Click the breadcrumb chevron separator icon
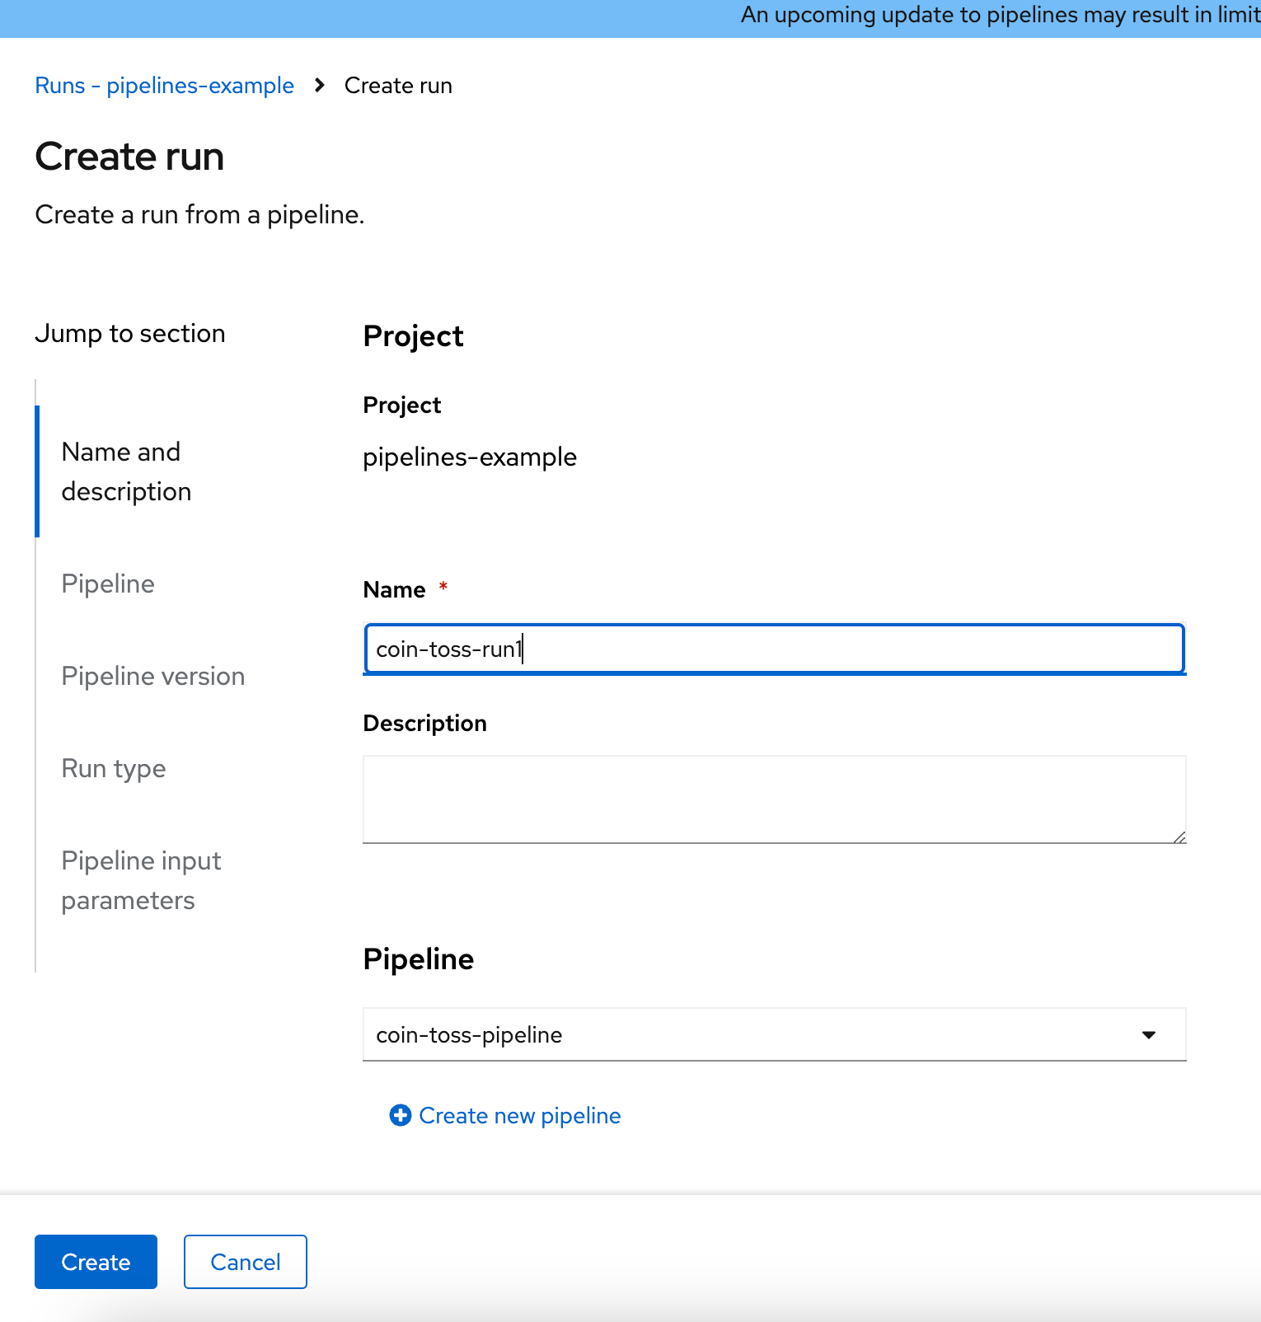The image size is (1261, 1322). [320, 86]
